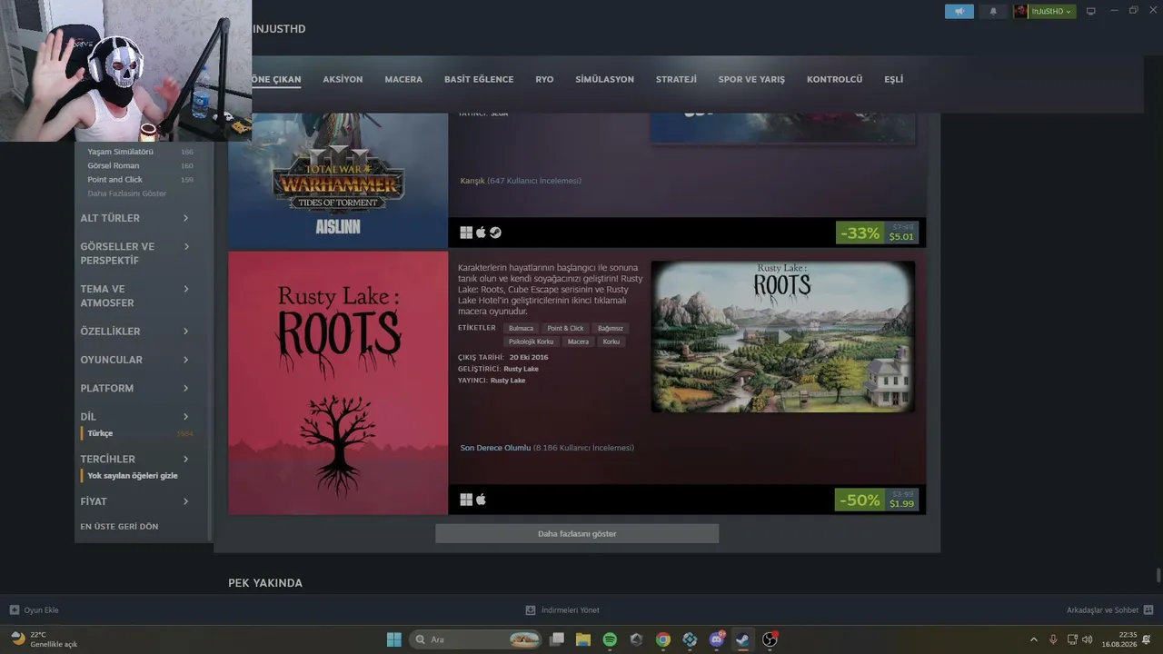The image size is (1163, 654).
Task: Open the Karışık reviews summary for Warhammer
Action: pos(472,181)
